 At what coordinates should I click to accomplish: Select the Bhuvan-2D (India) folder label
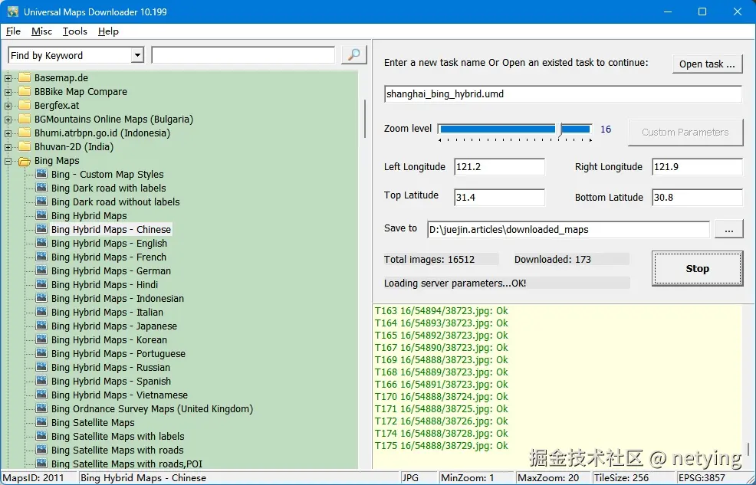[74, 147]
